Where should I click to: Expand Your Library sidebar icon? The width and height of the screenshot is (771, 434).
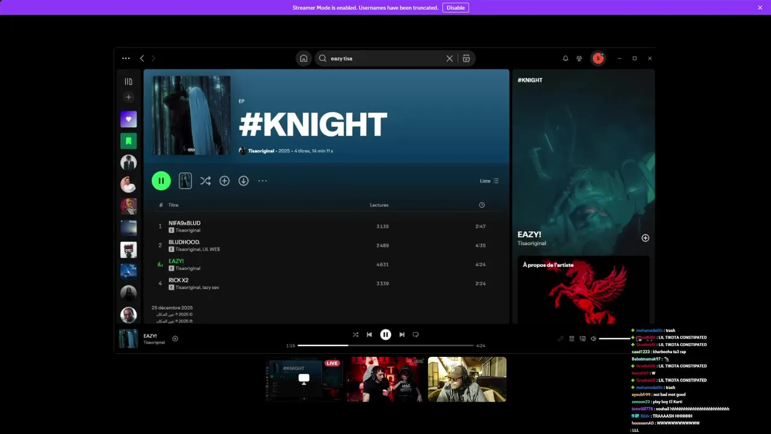pyautogui.click(x=128, y=81)
